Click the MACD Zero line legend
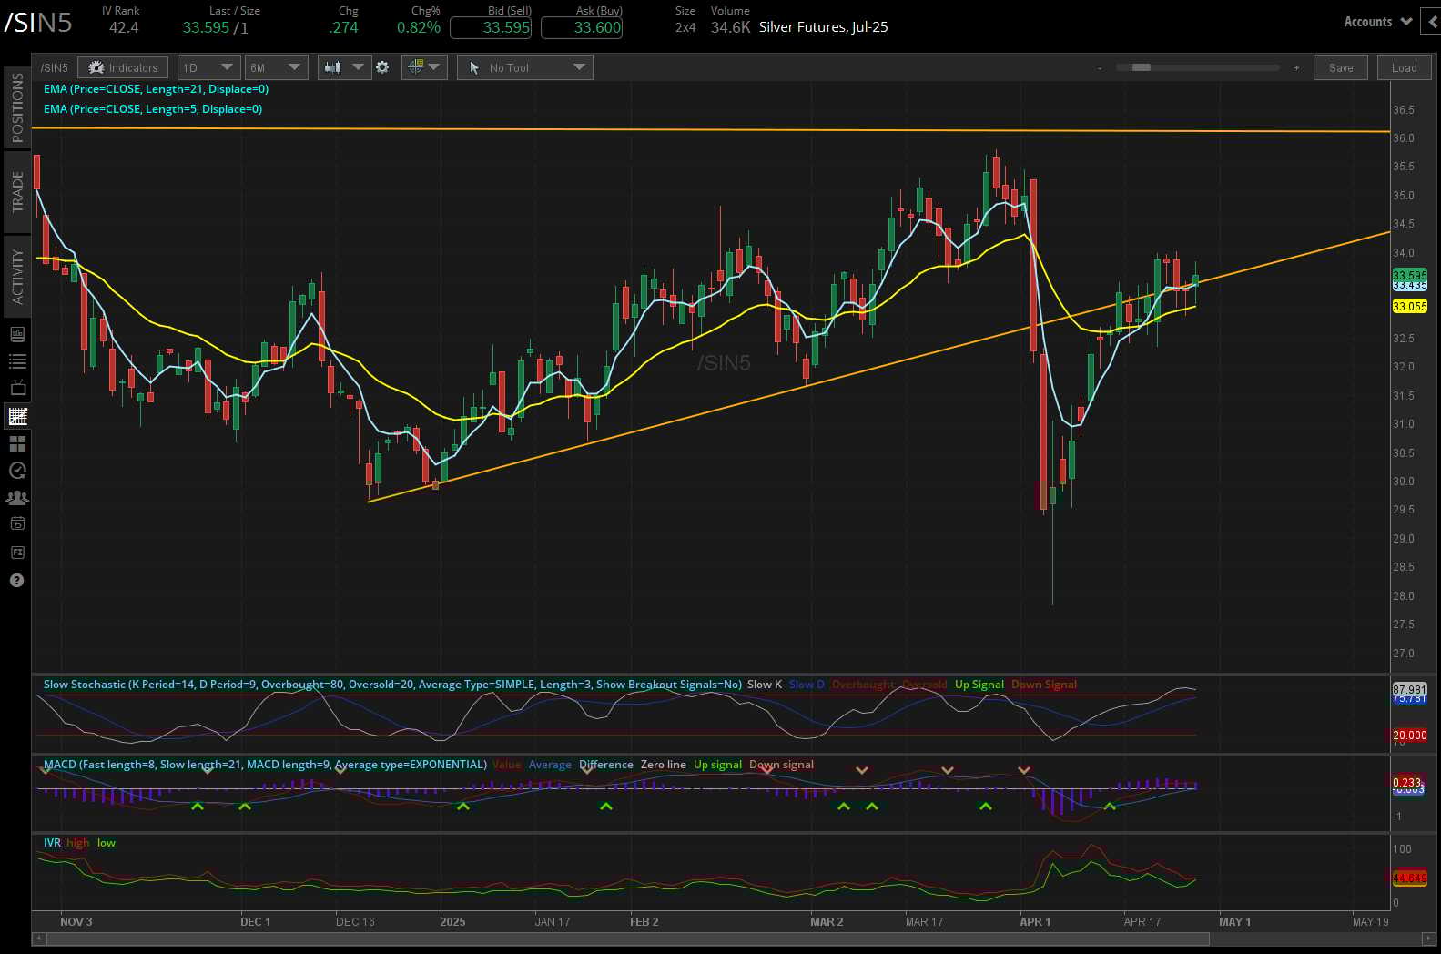The image size is (1441, 954). pos(664,765)
